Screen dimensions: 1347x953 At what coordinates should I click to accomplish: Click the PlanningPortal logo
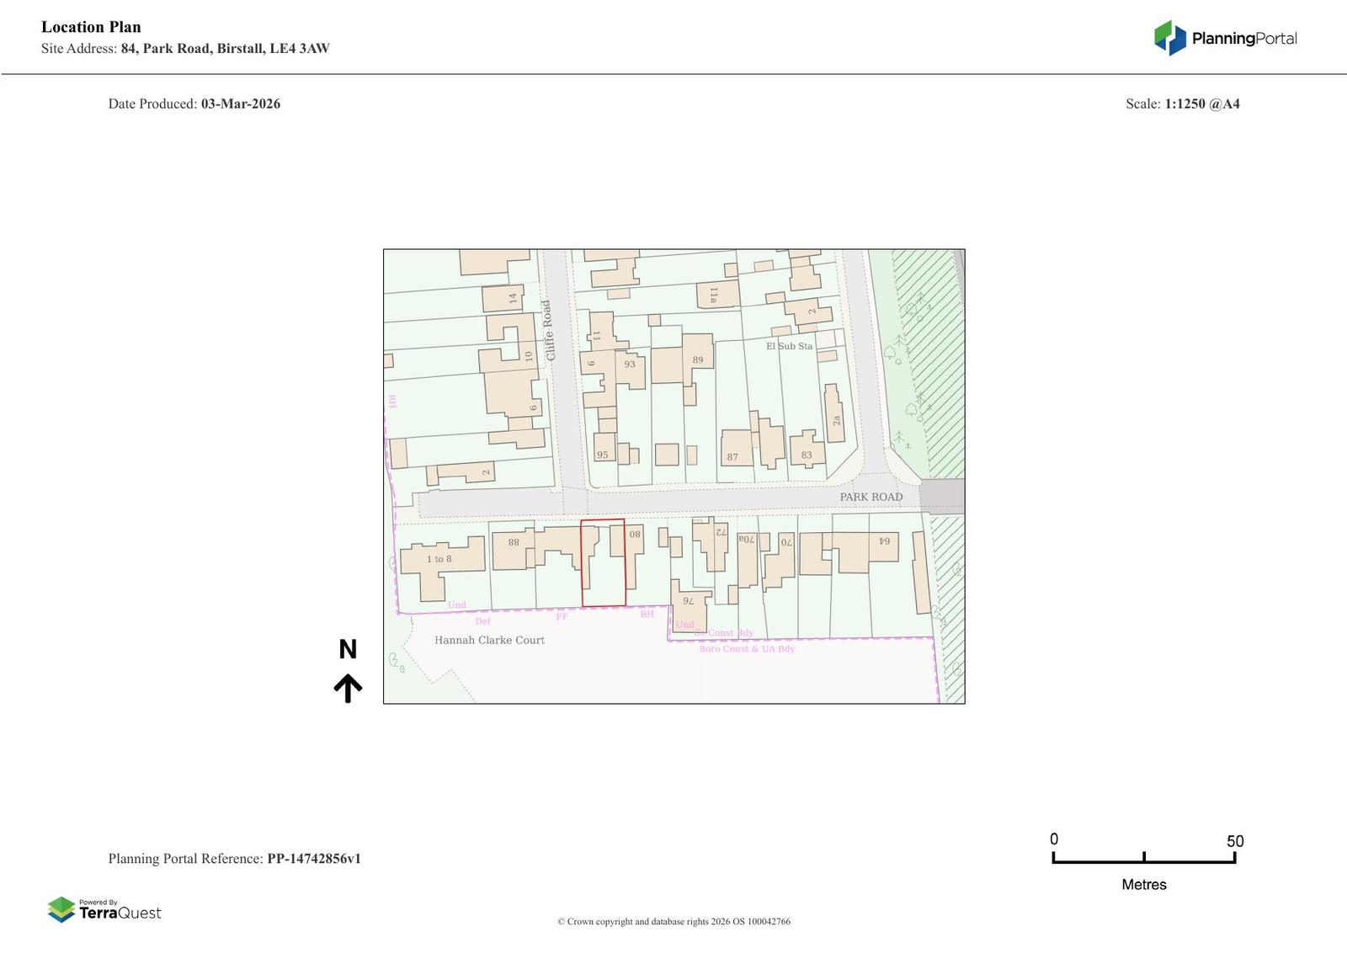(1225, 38)
